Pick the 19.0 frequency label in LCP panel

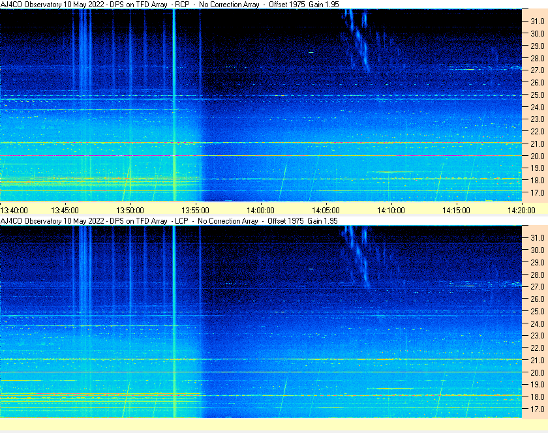(538, 385)
